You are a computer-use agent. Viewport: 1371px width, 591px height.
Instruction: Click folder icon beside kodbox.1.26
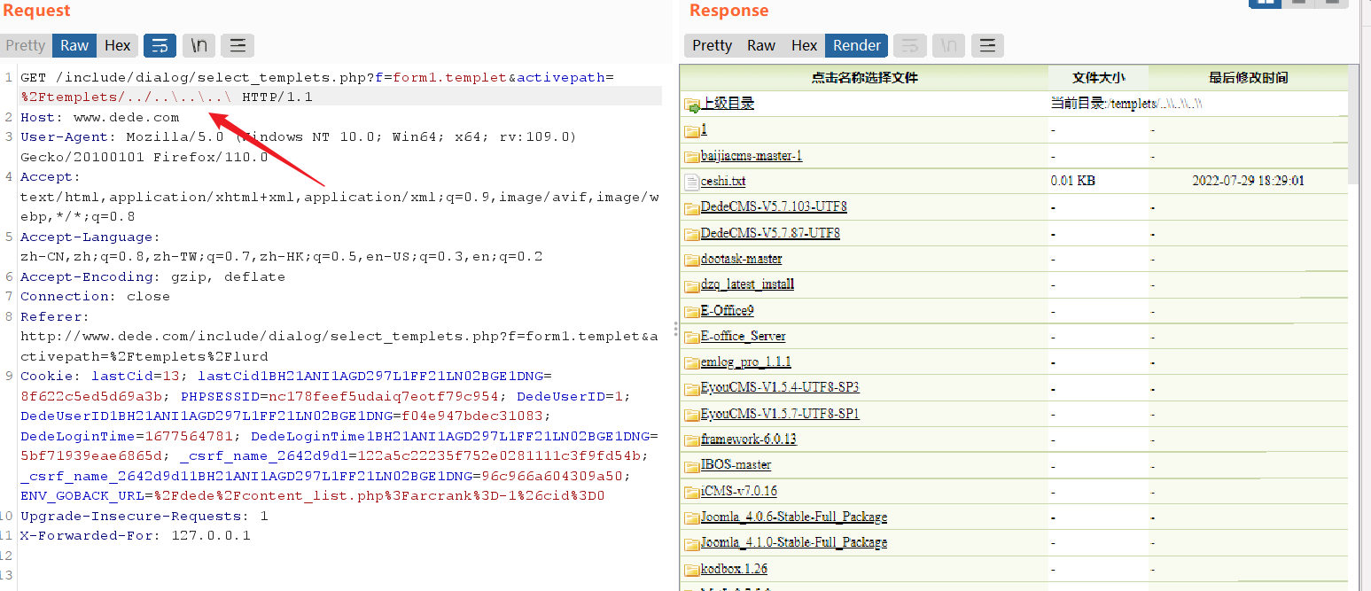pyautogui.click(x=692, y=569)
